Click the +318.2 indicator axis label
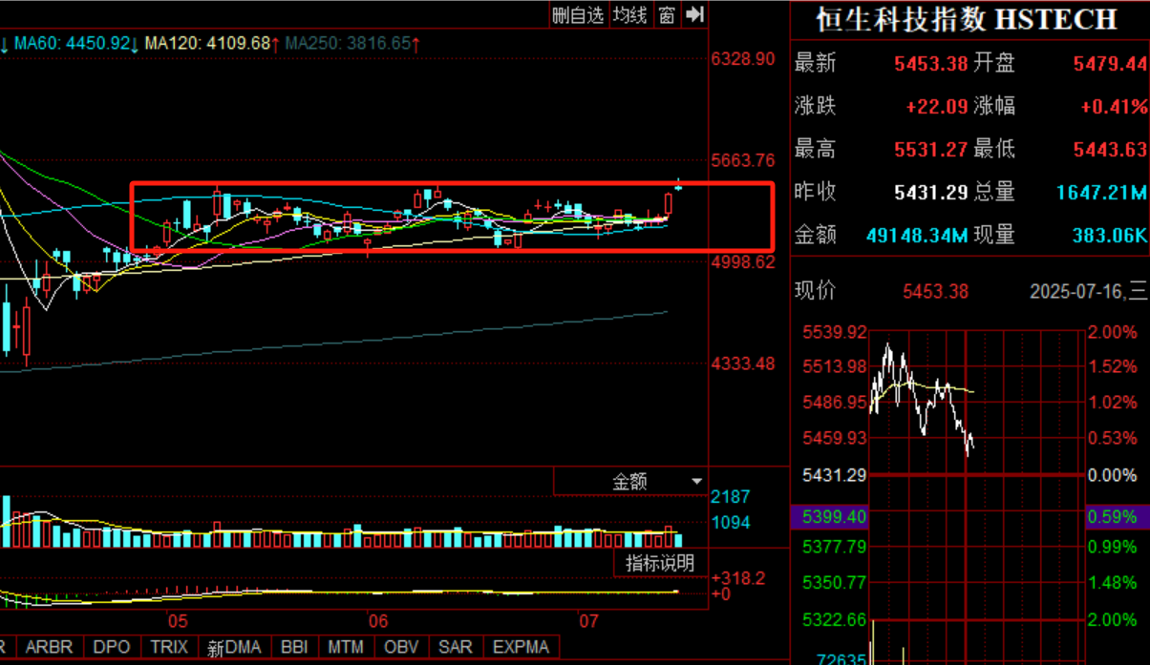Viewport: 1150px width, 665px height. pos(738,578)
